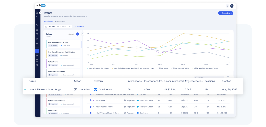The width and height of the screenshot is (266, 127).
Task: Toggle the Initial WatchMe Shoutout Played checkbox
Action: (x=91, y=113)
